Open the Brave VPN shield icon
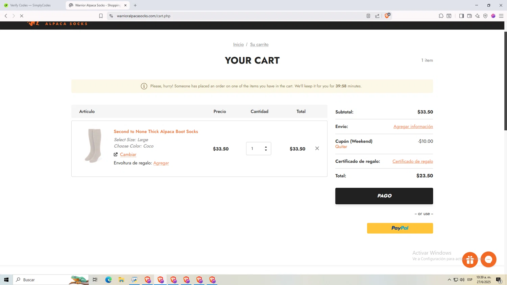The image size is (507, 285). [x=485, y=16]
